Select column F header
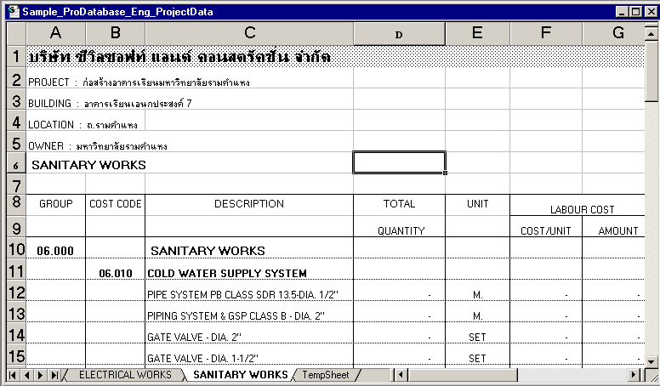Screen dimensions: 660x386 point(546,33)
